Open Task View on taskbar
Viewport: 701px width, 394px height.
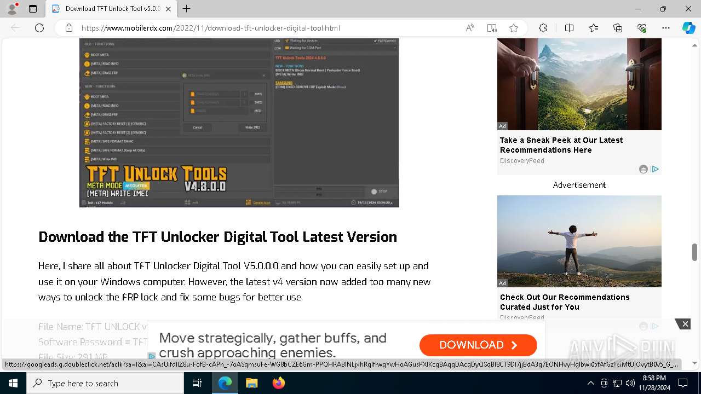[197, 383]
